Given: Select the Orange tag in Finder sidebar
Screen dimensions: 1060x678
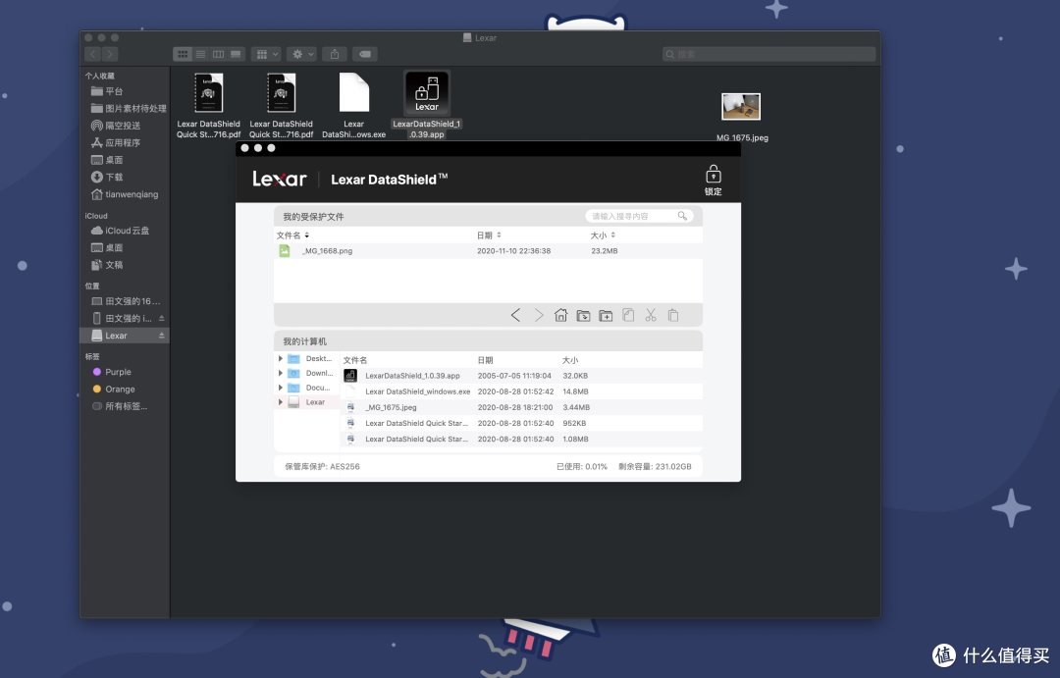Looking at the screenshot, I should click(114, 390).
